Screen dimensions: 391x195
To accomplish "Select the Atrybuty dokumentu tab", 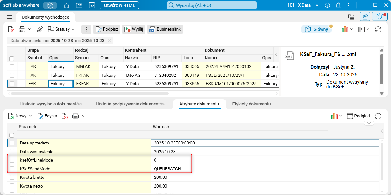I will click(199, 104).
